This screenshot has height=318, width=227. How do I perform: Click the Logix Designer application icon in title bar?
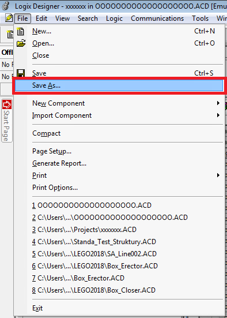6,6
